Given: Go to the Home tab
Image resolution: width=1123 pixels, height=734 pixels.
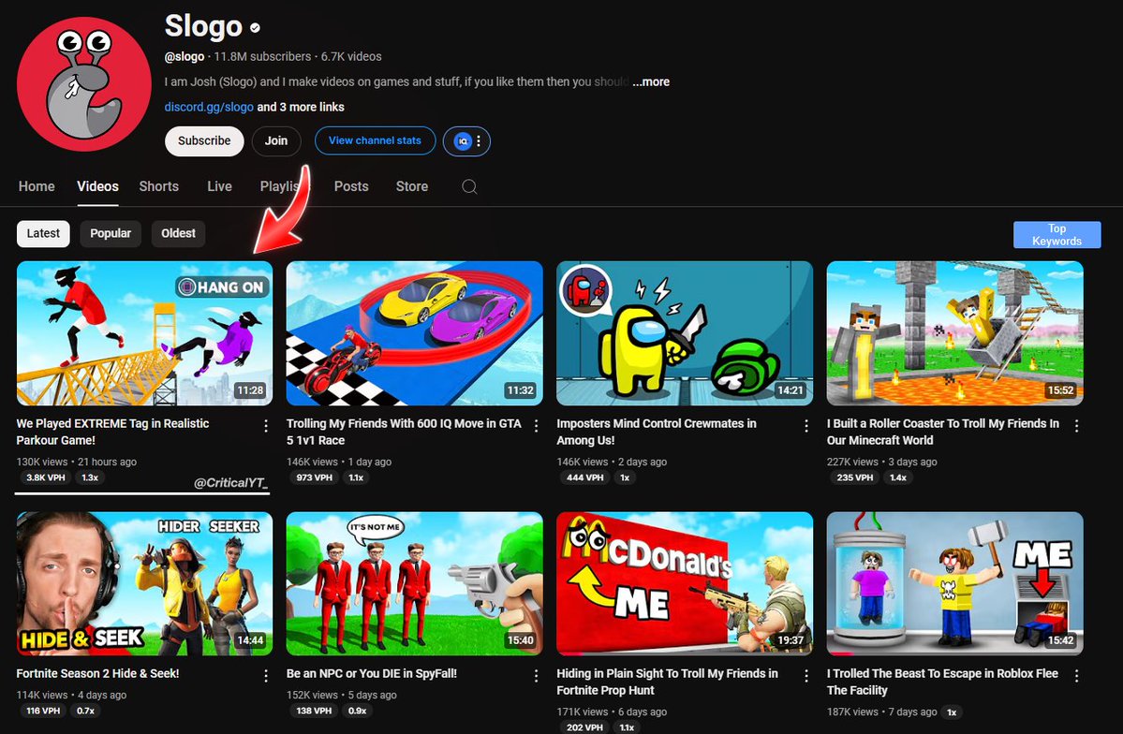Looking at the screenshot, I should coord(37,186).
